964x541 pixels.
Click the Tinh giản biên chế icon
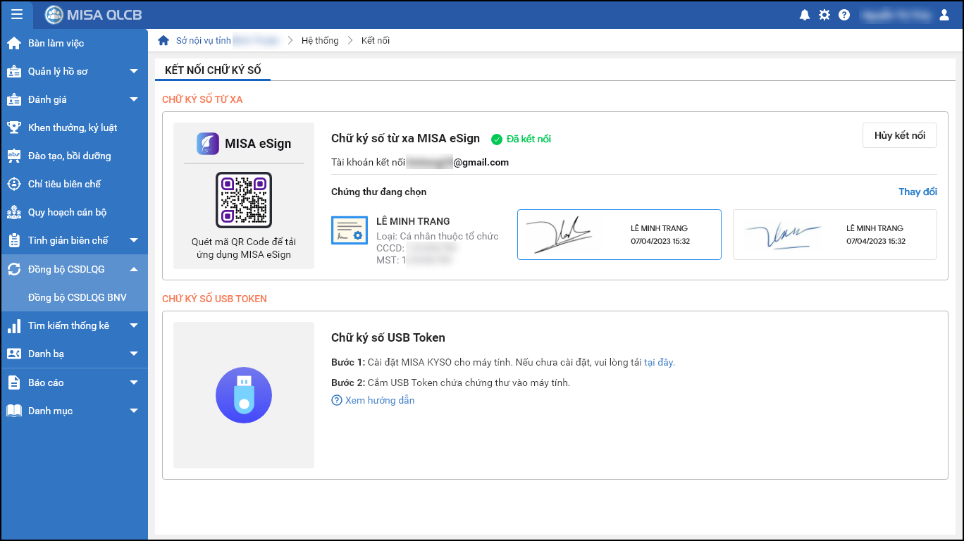14,240
